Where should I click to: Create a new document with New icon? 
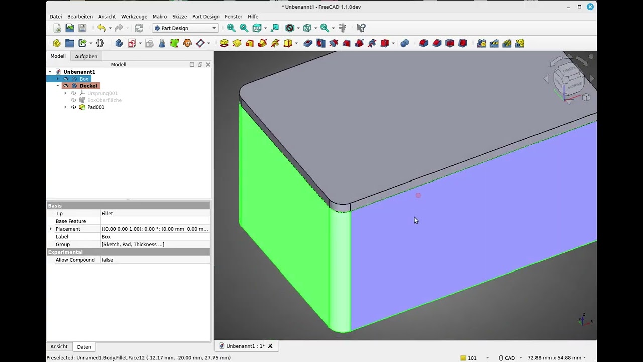click(57, 28)
